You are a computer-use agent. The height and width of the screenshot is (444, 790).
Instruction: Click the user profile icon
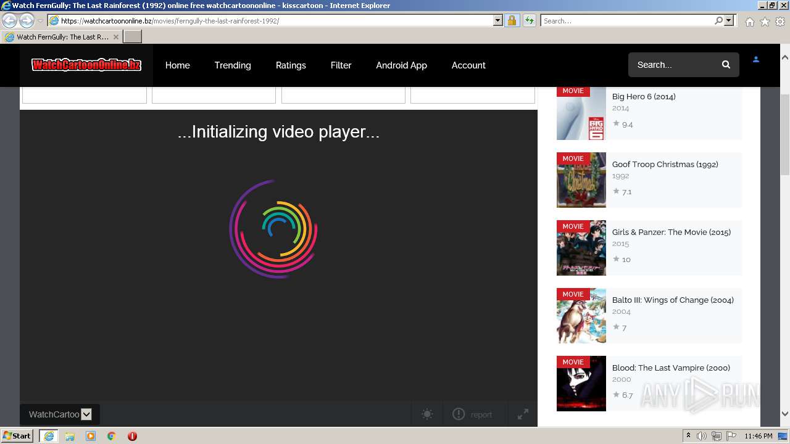(x=755, y=60)
